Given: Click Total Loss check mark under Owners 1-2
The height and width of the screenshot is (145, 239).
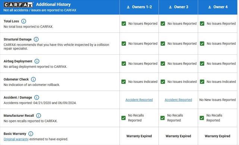Looking at the screenshot, I should pos(124,23).
